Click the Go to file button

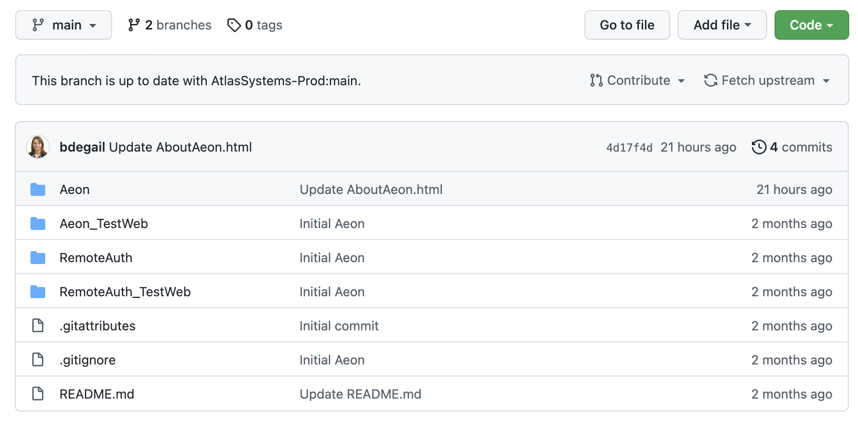click(x=627, y=25)
